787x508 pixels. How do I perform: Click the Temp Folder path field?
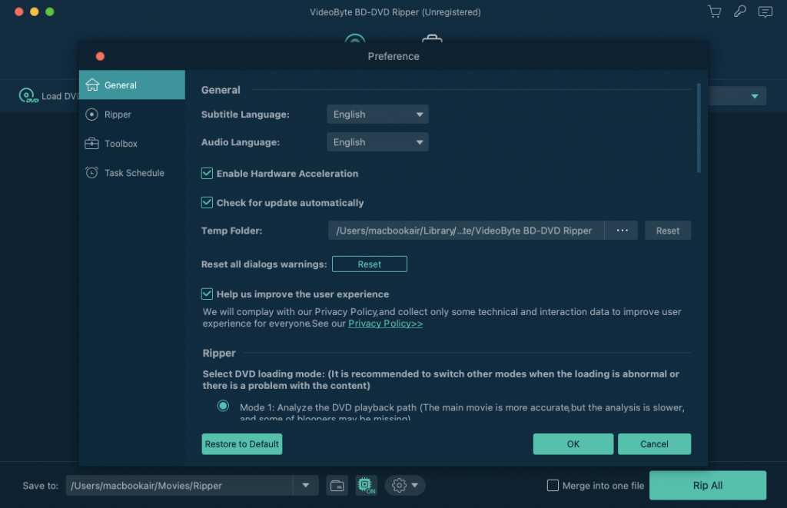point(467,231)
